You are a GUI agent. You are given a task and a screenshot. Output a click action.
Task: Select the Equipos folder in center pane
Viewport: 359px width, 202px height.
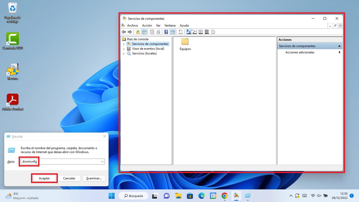pyautogui.click(x=185, y=44)
